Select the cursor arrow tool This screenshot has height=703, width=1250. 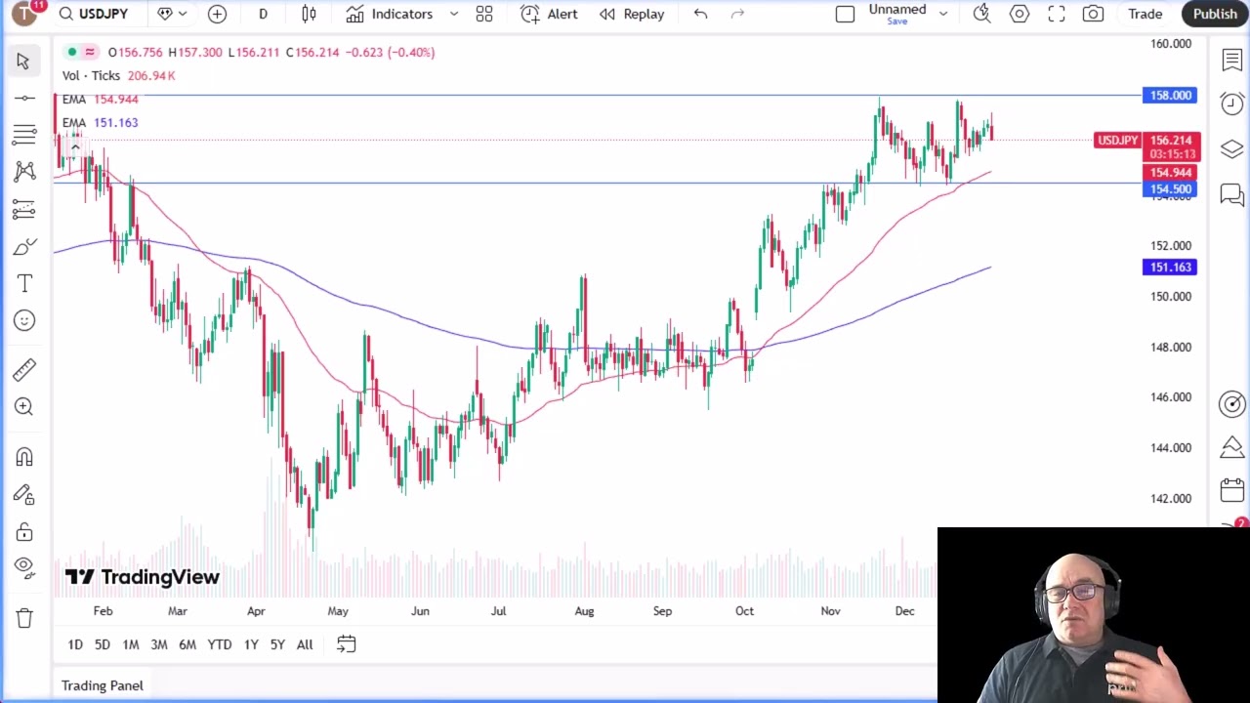tap(23, 62)
